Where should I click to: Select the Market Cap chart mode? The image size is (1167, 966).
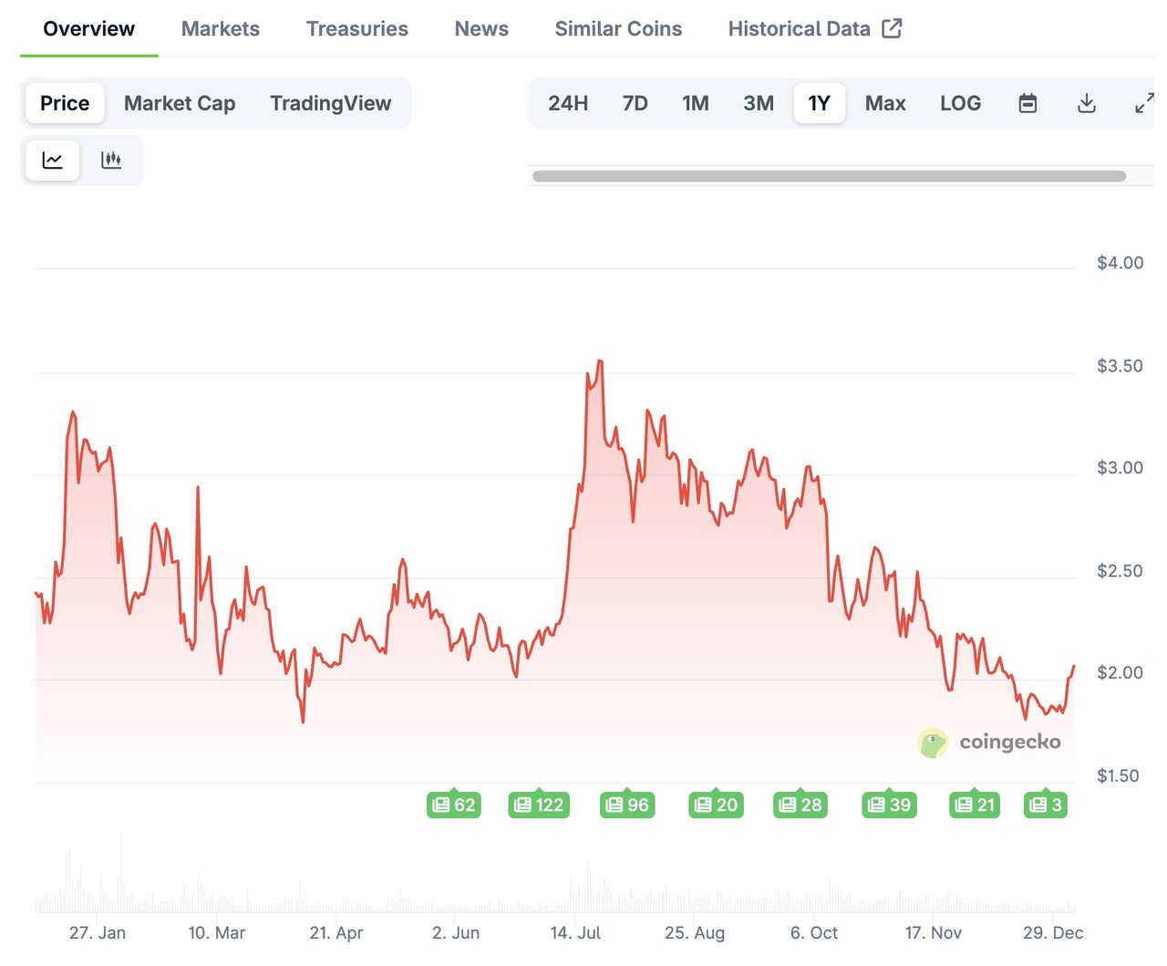180,103
